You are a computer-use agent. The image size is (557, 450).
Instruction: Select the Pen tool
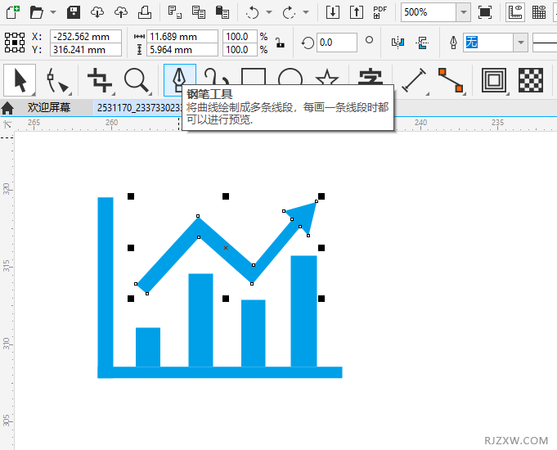click(x=180, y=80)
